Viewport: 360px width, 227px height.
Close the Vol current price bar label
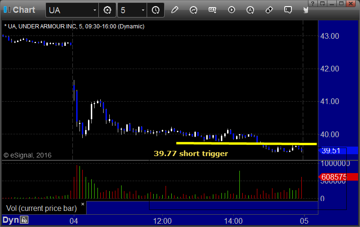click(x=83, y=204)
